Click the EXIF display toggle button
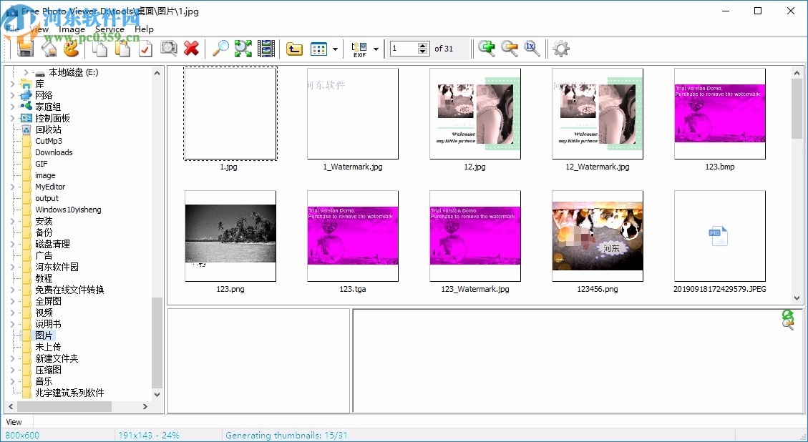 pyautogui.click(x=359, y=48)
